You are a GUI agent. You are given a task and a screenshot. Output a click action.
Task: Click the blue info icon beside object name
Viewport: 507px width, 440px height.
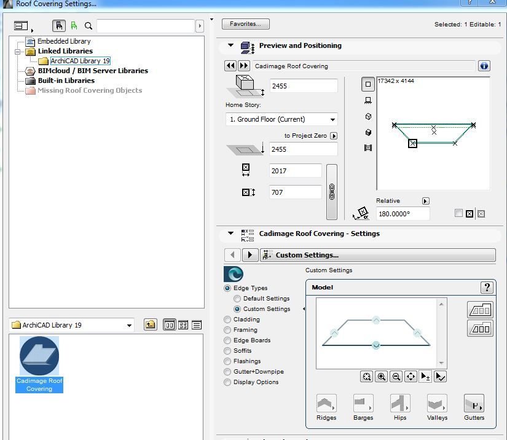click(x=484, y=66)
